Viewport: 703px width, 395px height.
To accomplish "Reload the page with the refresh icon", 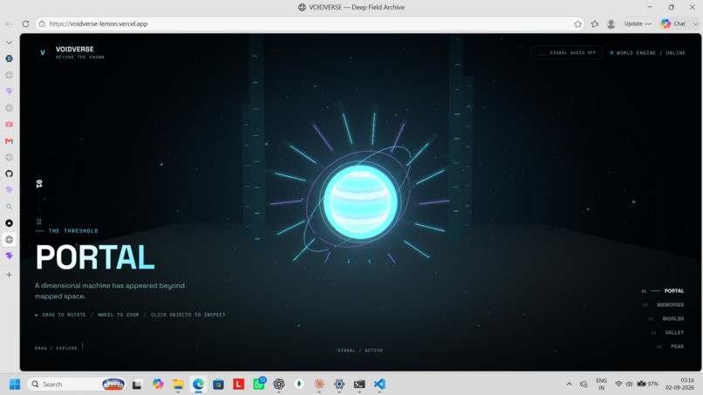I will 25,24.
